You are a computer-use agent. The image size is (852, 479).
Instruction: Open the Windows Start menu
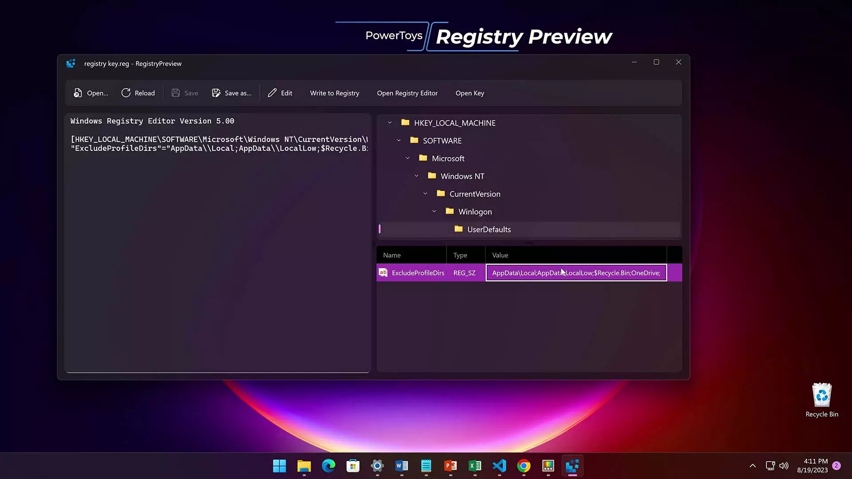coord(280,466)
